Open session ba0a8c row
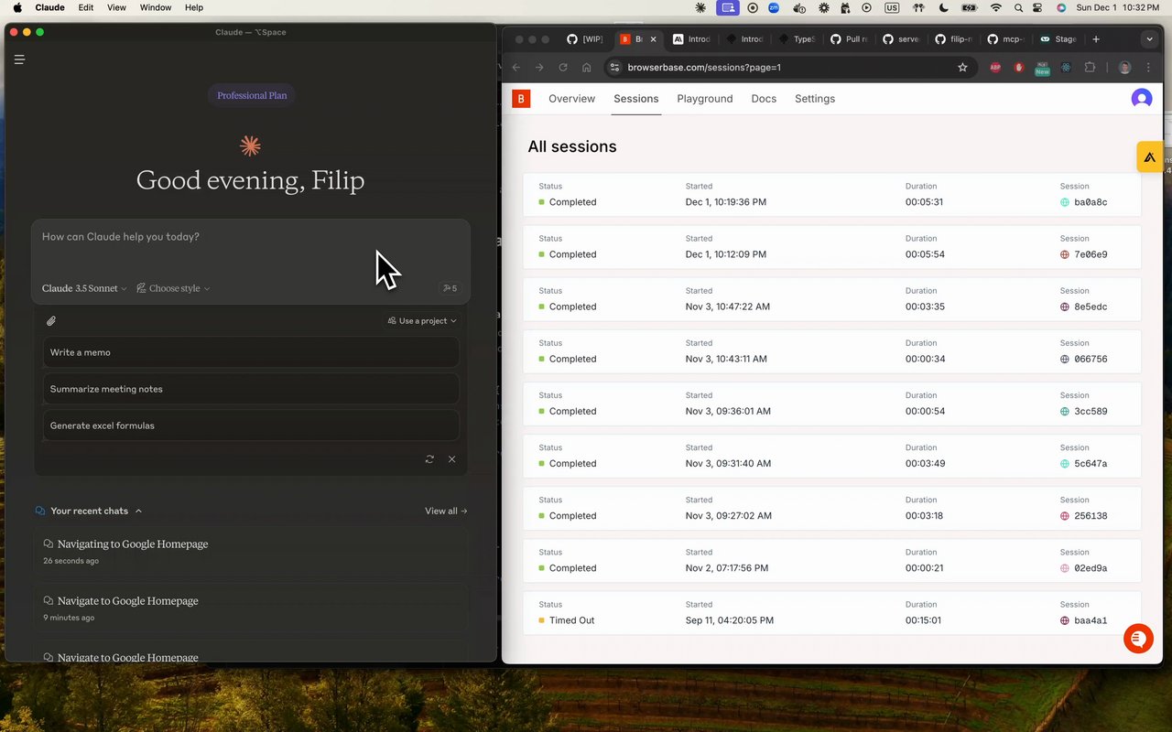 (x=832, y=195)
